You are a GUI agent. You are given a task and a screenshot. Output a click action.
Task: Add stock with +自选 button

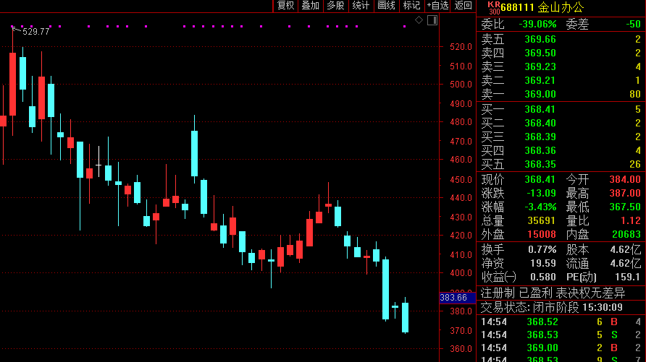click(x=437, y=6)
